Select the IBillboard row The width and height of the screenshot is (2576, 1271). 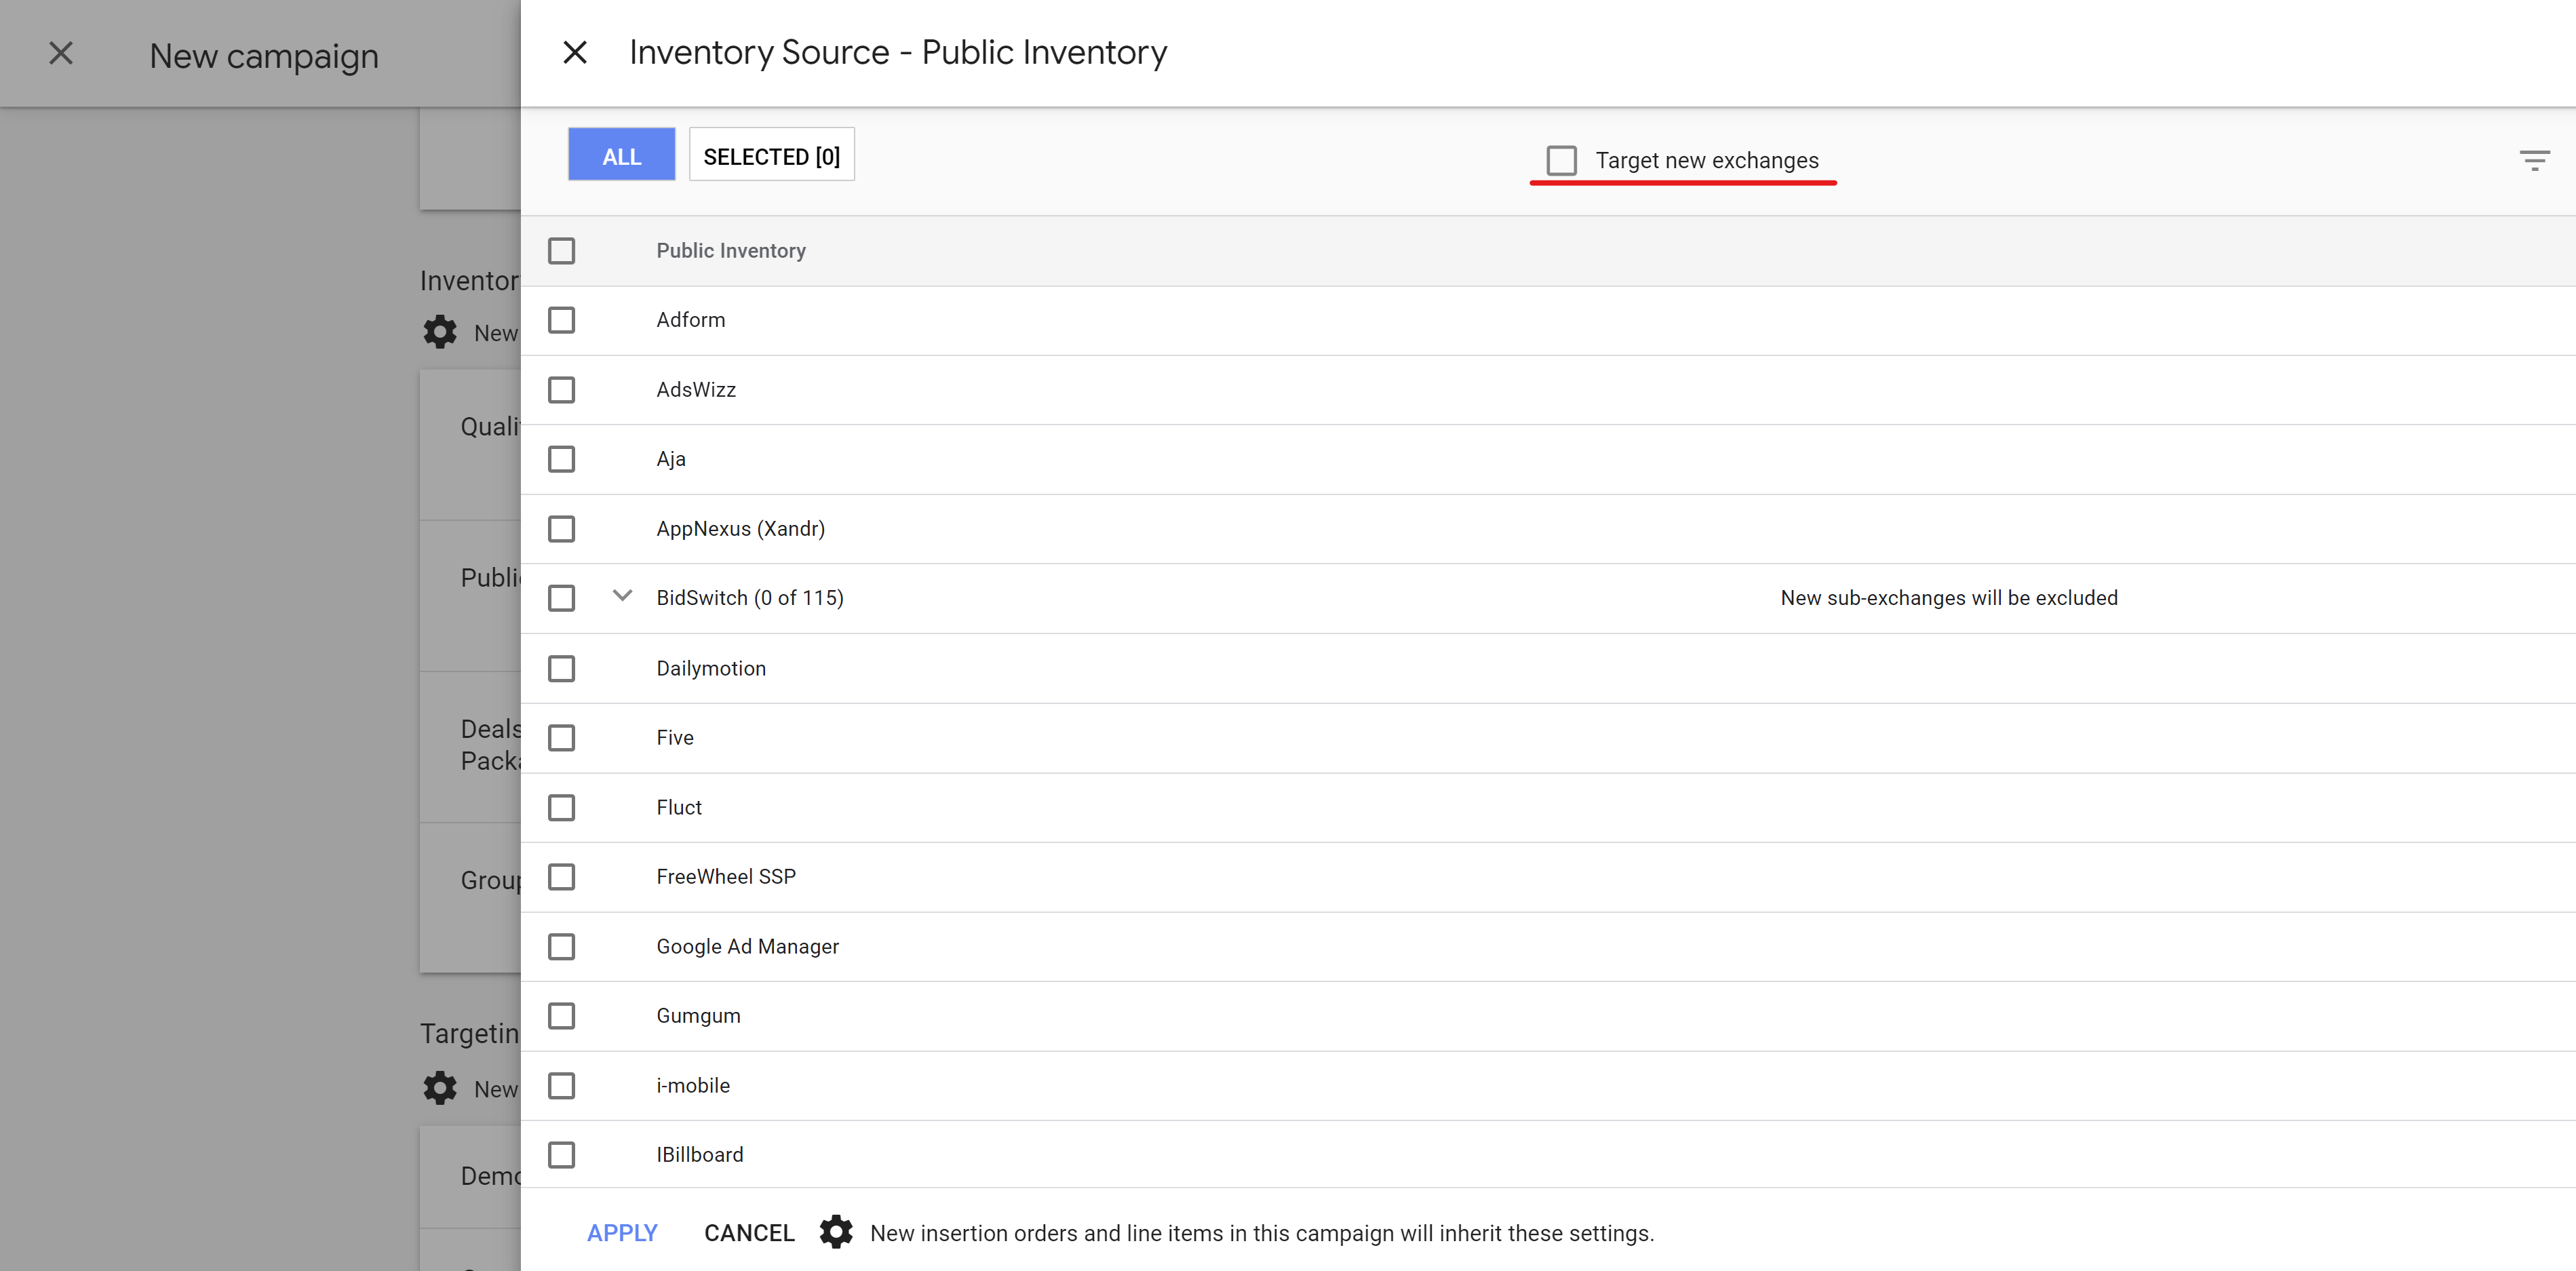562,1154
